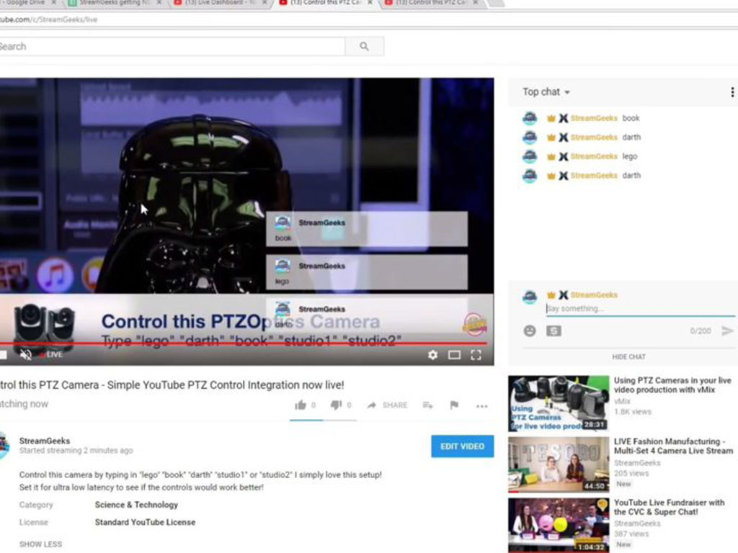Click the StreamGeeks name on 'book' message
Image resolution: width=738 pixels, height=553 pixels.
[x=594, y=118]
